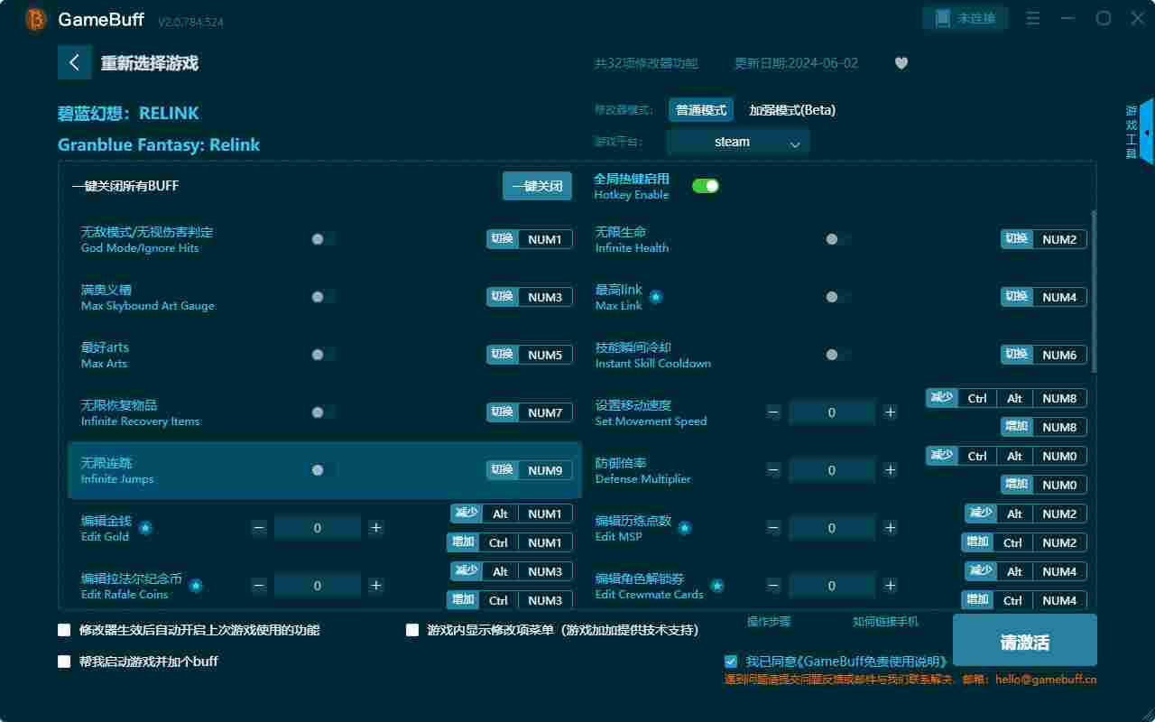Open the hamburger menu icon in title bar
The height and width of the screenshot is (722, 1155).
pyautogui.click(x=1034, y=18)
